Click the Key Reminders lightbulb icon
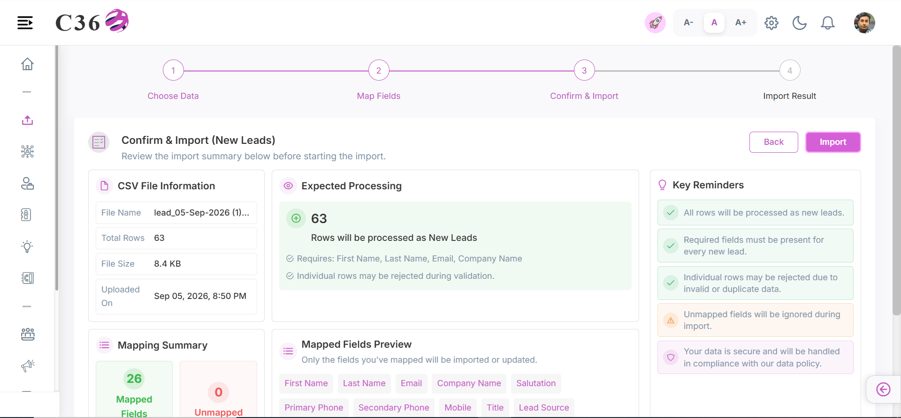Viewport: 901px width, 418px height. (662, 185)
